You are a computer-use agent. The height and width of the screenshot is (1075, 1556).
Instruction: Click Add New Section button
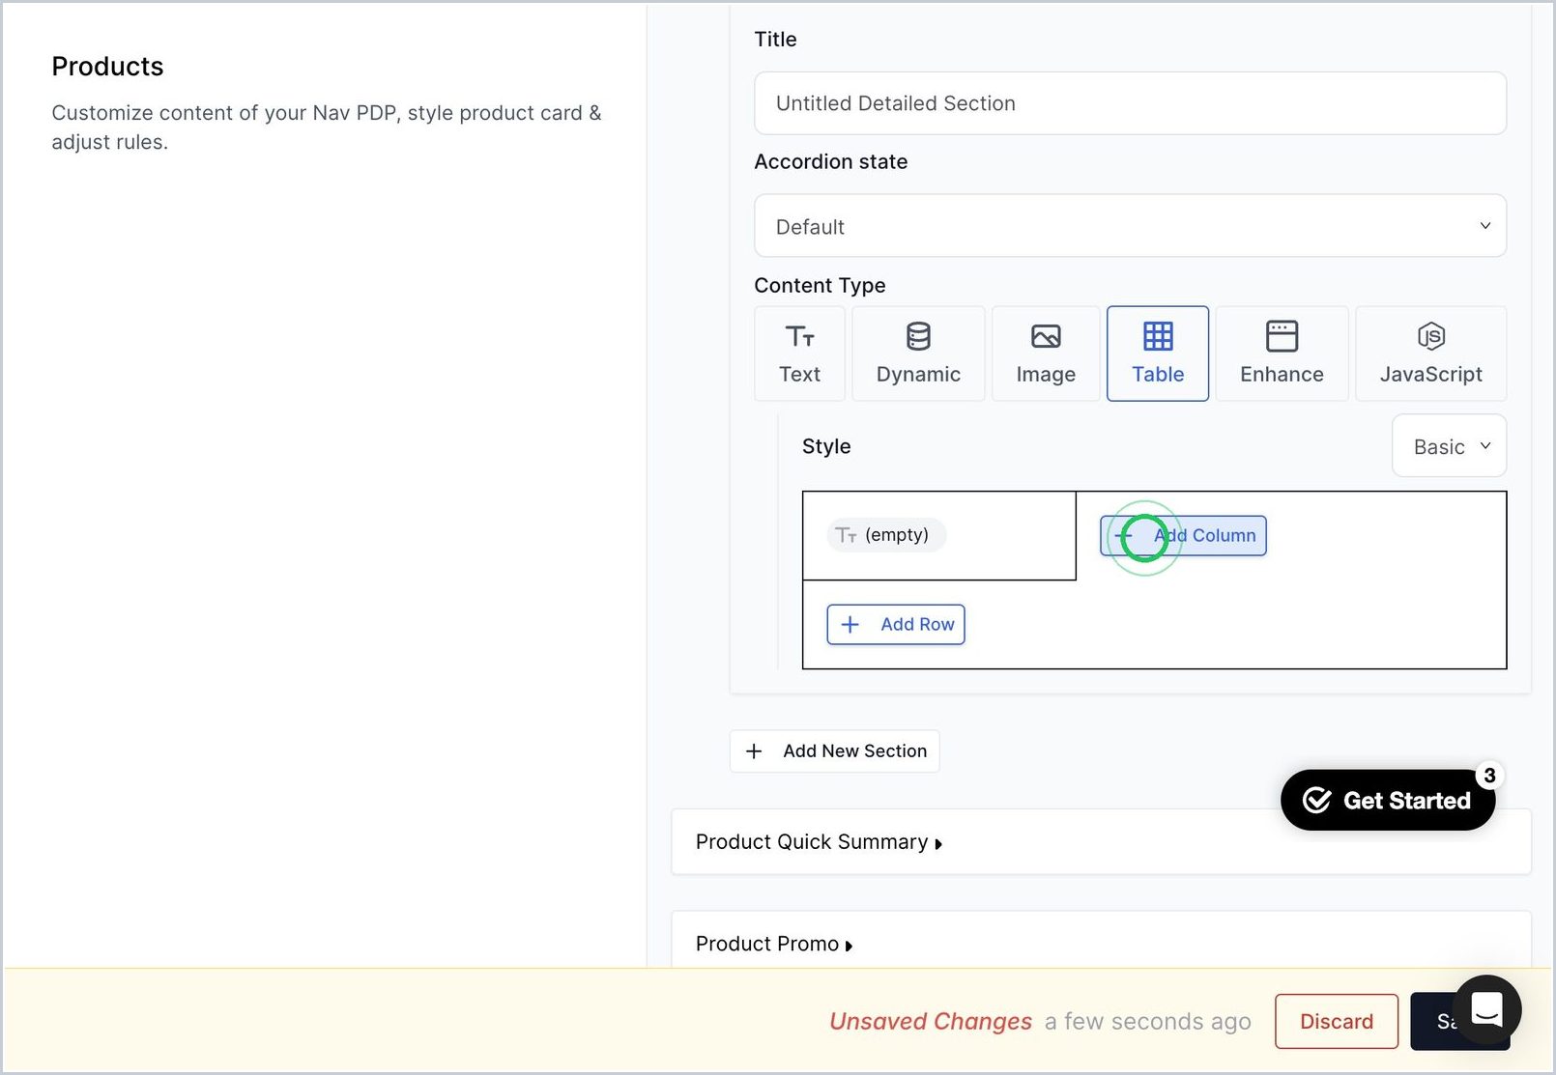tap(835, 751)
